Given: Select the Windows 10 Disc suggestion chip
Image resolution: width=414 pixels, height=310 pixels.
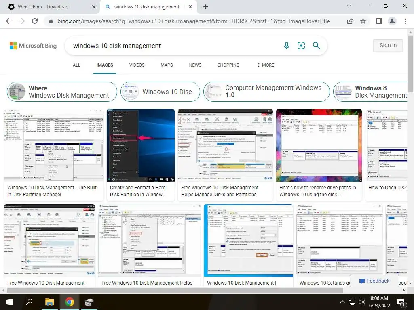Looking at the screenshot, I should pos(160,92).
